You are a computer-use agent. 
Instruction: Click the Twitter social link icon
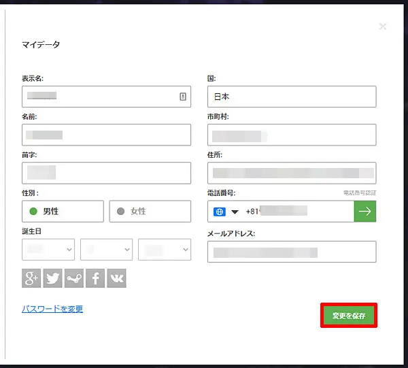pyautogui.click(x=52, y=278)
